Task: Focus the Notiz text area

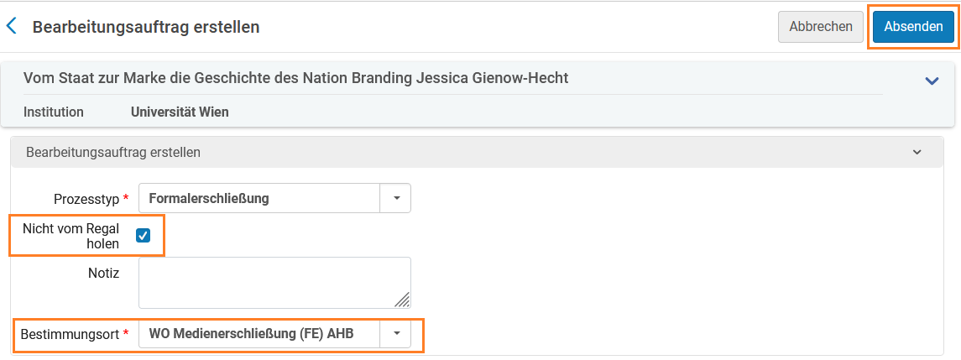Action: pos(274,283)
